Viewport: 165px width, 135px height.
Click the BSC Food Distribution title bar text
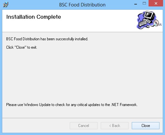click(82, 5)
